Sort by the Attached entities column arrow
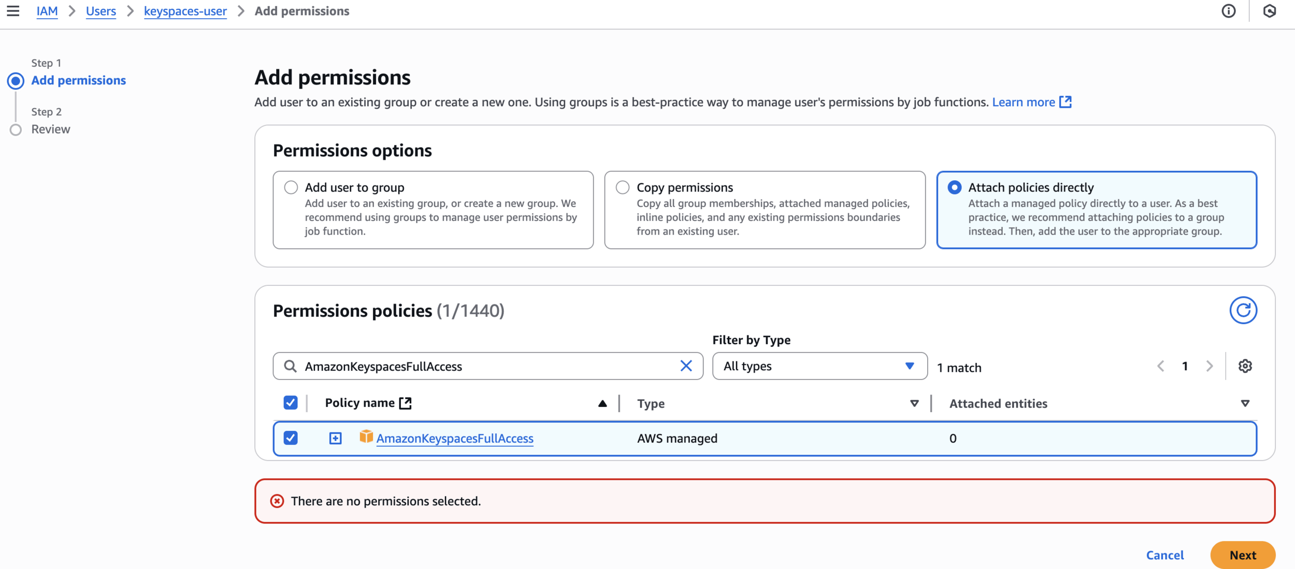 click(1245, 403)
